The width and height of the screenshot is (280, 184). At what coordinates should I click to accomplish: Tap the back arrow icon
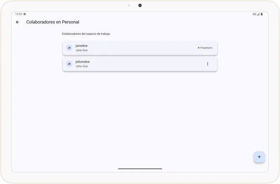17,22
